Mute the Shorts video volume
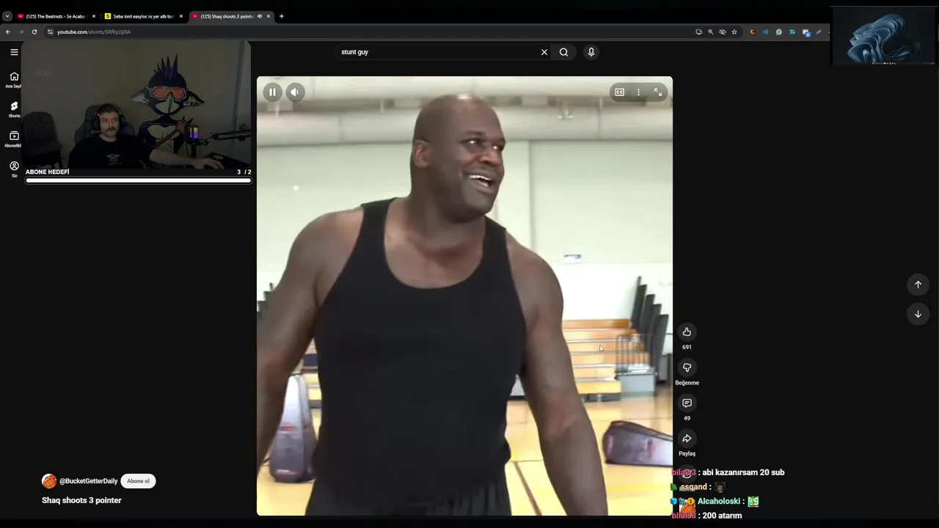Viewport: 939px width, 528px height. pos(294,92)
